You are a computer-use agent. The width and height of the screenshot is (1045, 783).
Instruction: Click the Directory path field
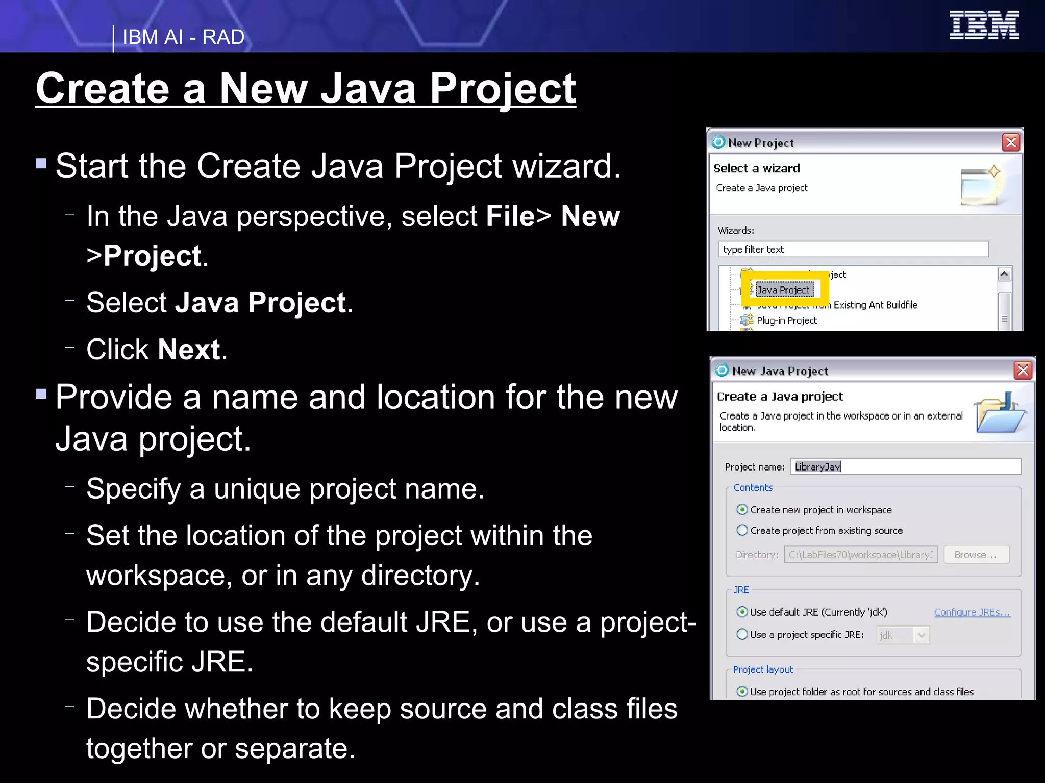[861, 555]
